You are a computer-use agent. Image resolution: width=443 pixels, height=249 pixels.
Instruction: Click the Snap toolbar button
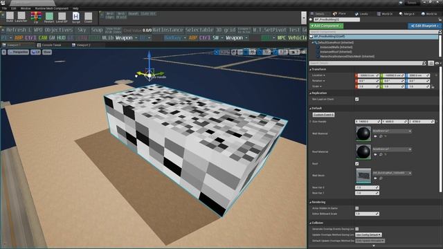click(97, 30)
